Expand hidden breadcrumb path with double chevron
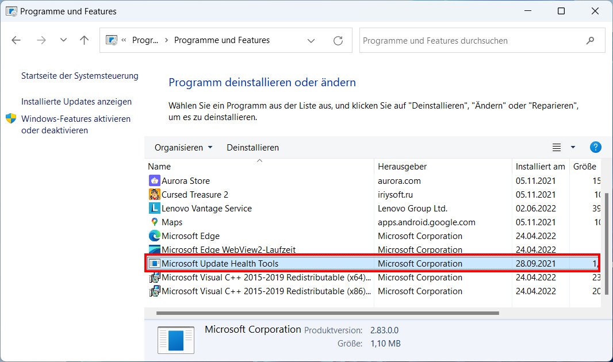Viewport: 613px width, 362px height. (x=124, y=40)
